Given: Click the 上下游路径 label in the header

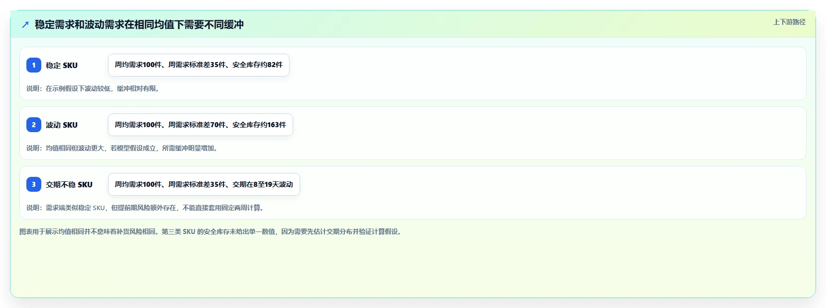Looking at the screenshot, I should coord(789,22).
